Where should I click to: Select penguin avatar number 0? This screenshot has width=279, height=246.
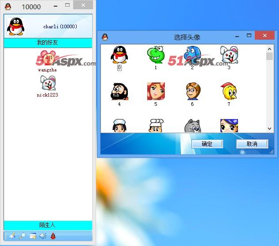(x=119, y=55)
